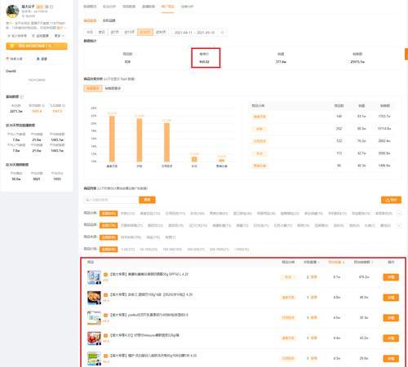Expand the product category filter row arrow

coord(399,214)
